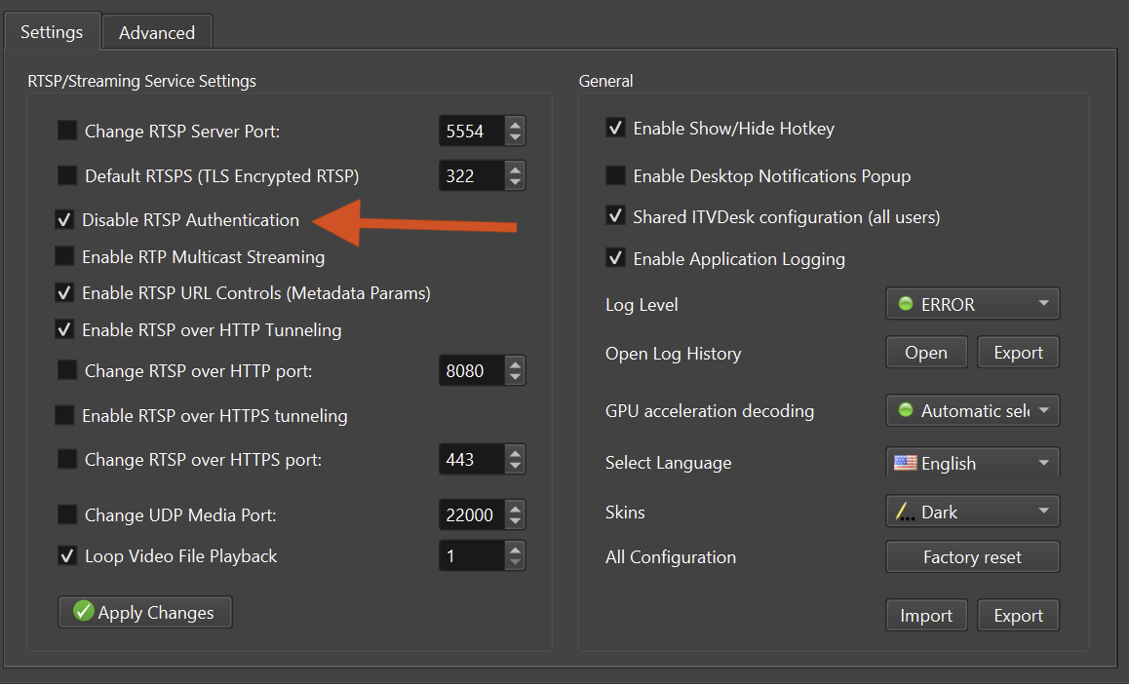
Task: Uncheck Disable RTSP Authentication
Action: click(x=64, y=220)
